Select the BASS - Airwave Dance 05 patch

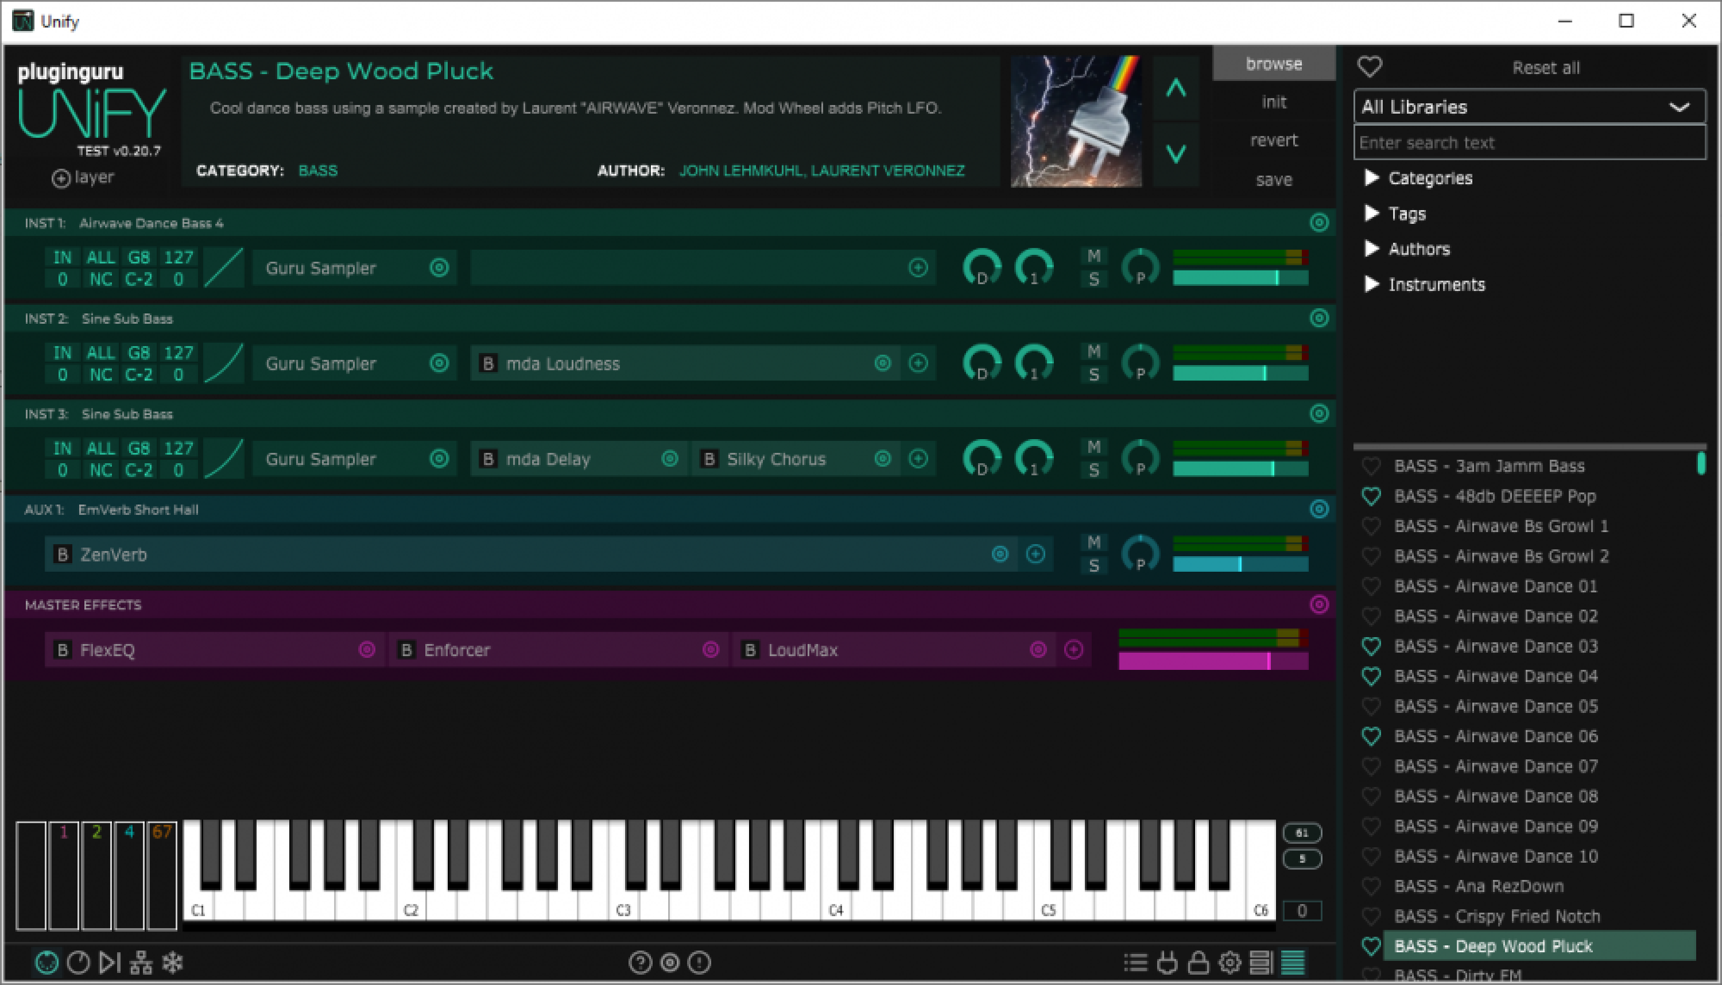(1495, 705)
